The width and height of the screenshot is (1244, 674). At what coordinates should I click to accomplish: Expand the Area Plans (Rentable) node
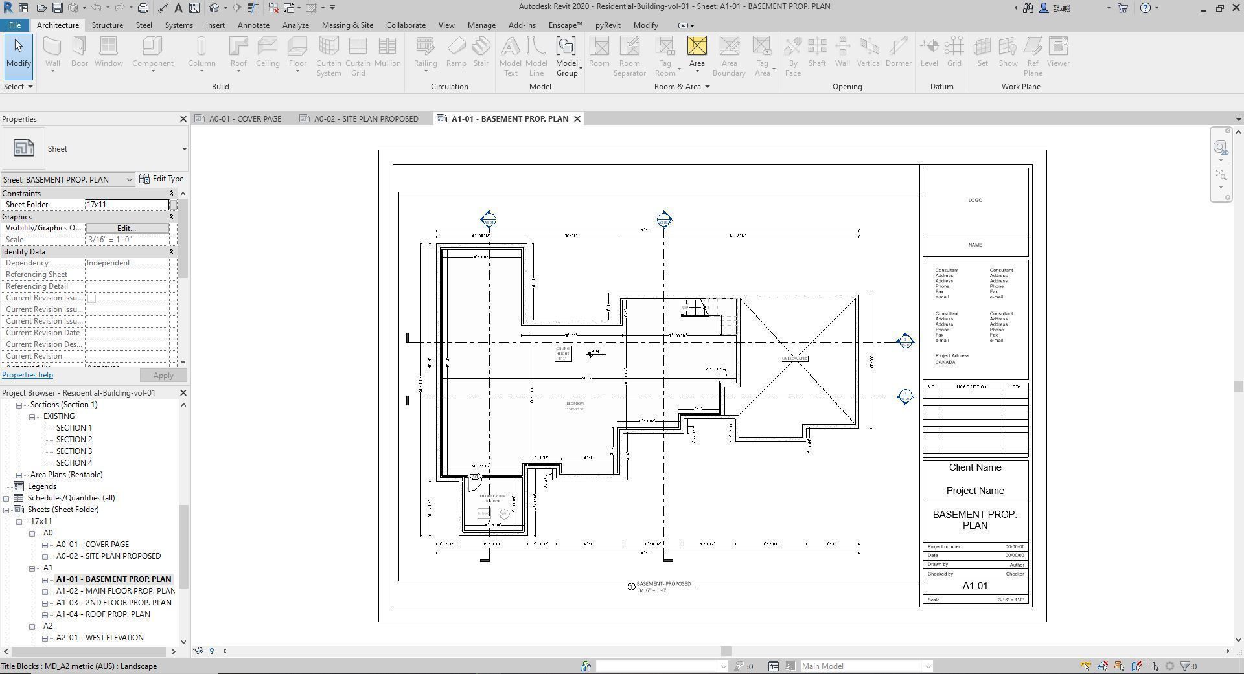coord(19,475)
